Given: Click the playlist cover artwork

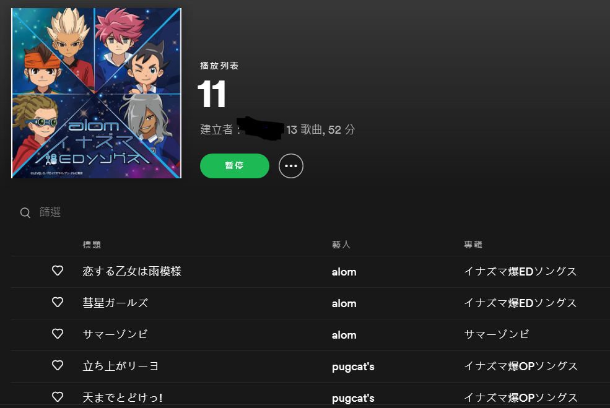Looking at the screenshot, I should pyautogui.click(x=97, y=93).
